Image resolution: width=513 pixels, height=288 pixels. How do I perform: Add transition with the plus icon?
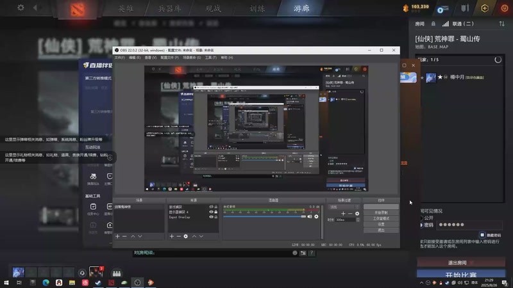point(343,214)
